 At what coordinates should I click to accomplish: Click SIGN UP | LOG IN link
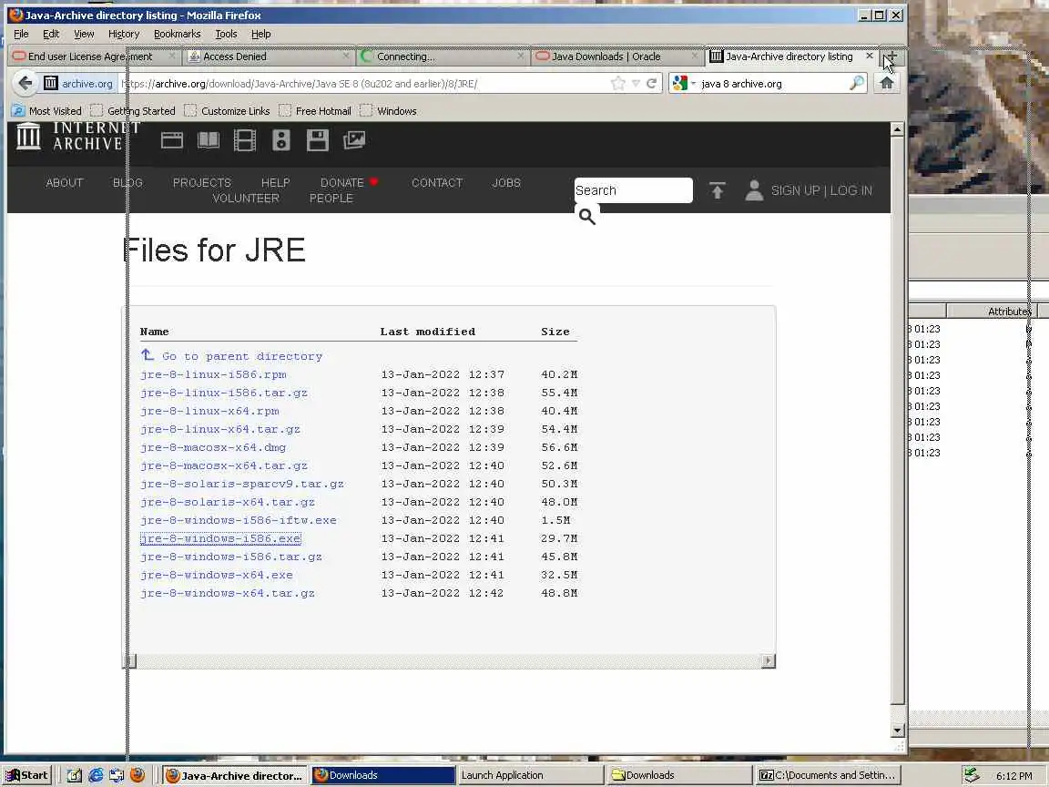(x=821, y=190)
